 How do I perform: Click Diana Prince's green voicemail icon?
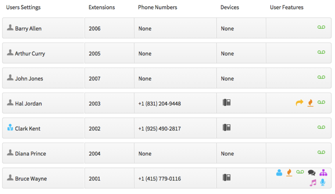point(321,152)
